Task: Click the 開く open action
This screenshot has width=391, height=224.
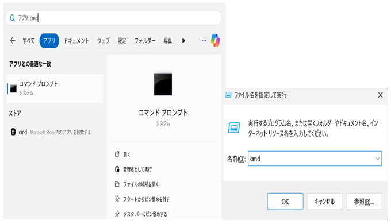Action: click(126, 155)
